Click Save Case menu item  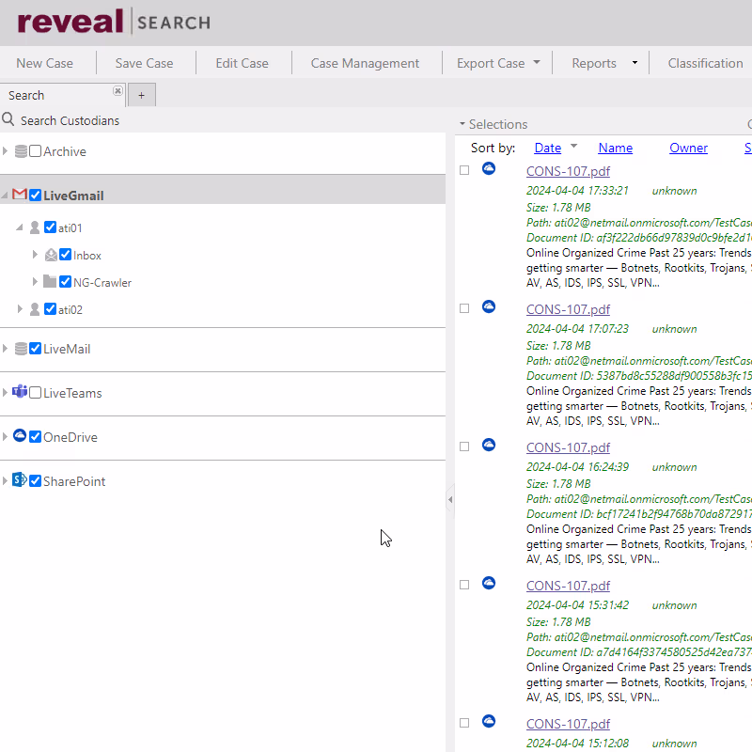coord(144,63)
